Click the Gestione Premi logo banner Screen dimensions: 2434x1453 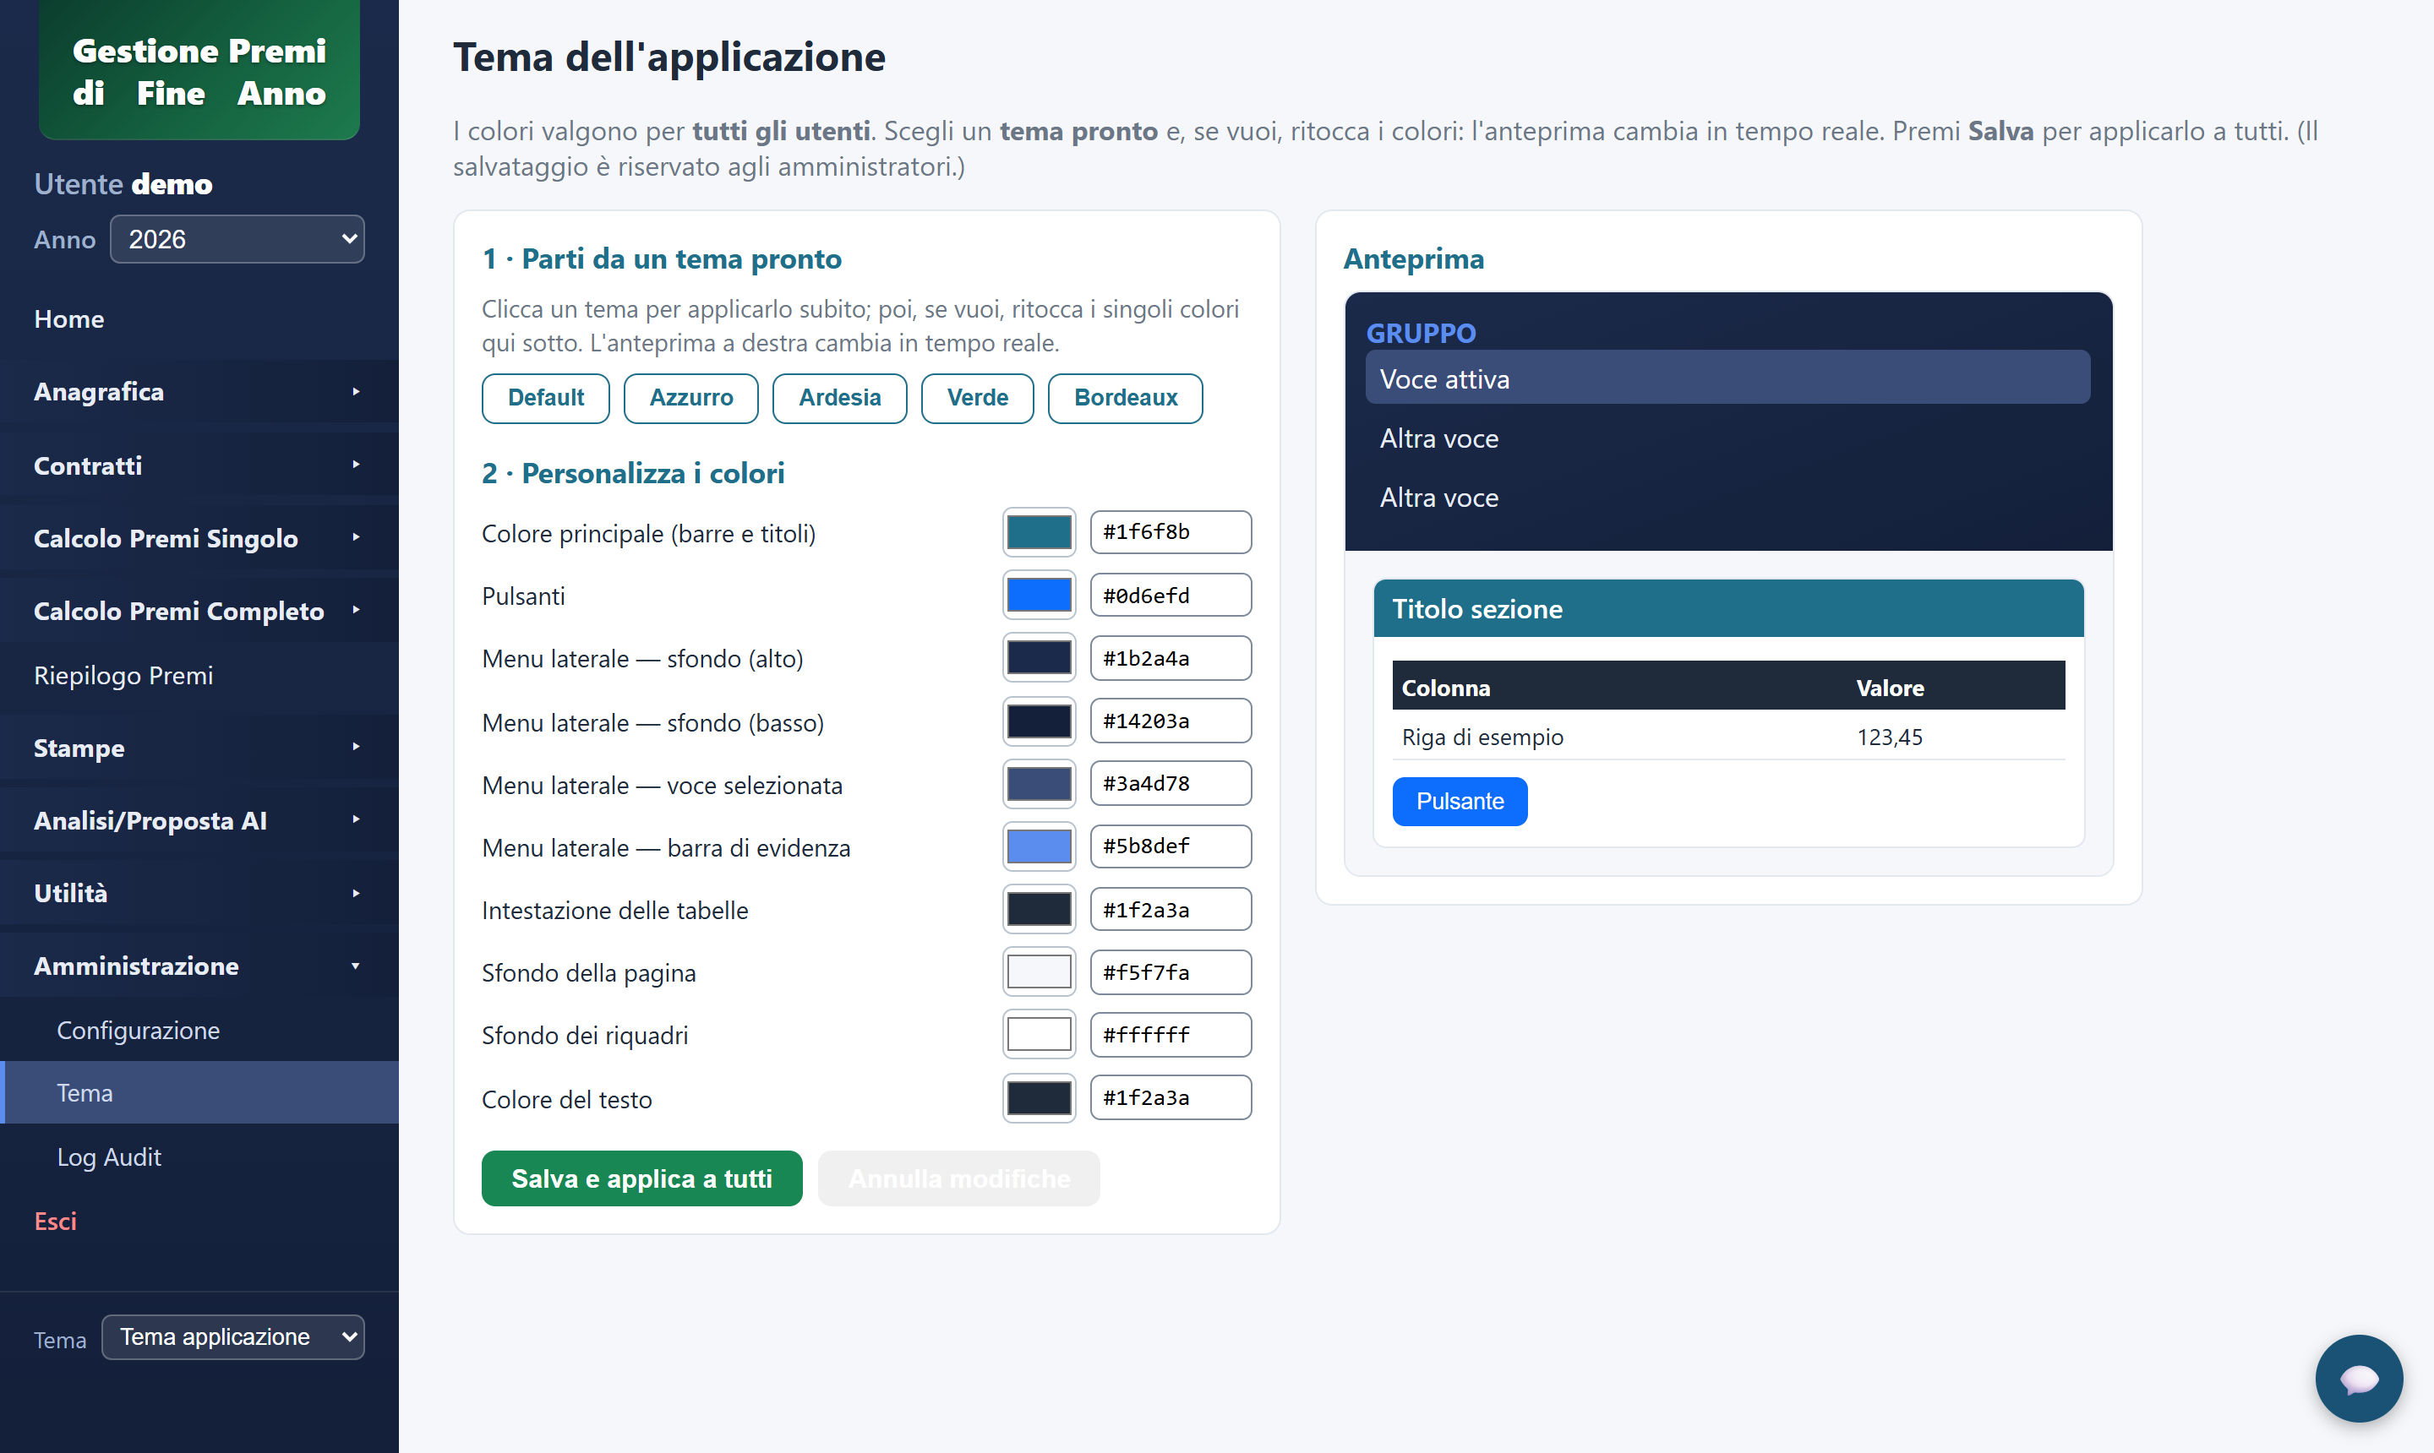coord(199,70)
